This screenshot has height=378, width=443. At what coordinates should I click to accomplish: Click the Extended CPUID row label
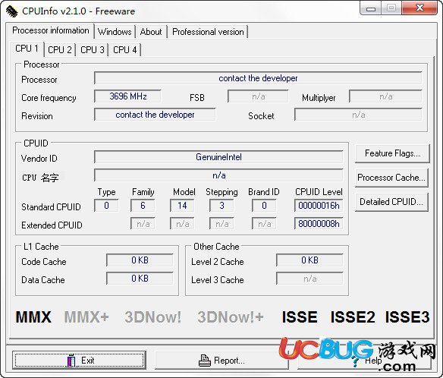click(x=52, y=225)
